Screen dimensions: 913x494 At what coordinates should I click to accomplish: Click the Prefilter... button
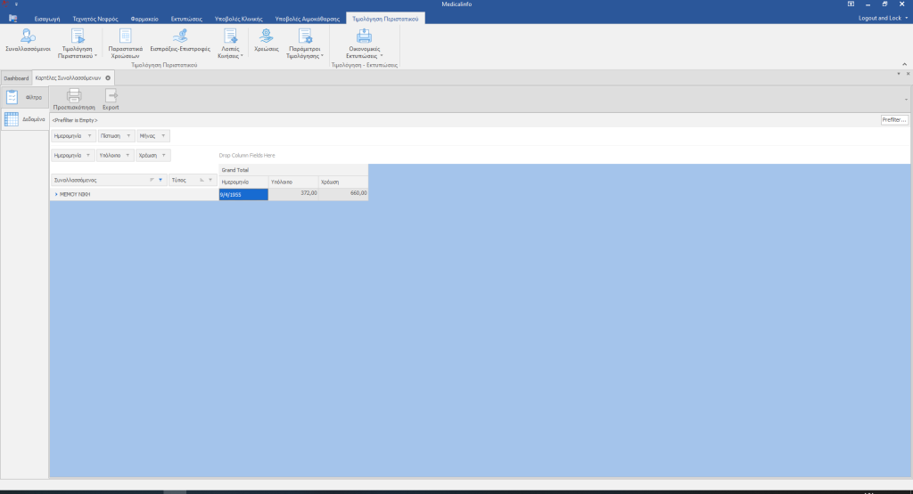(x=893, y=119)
